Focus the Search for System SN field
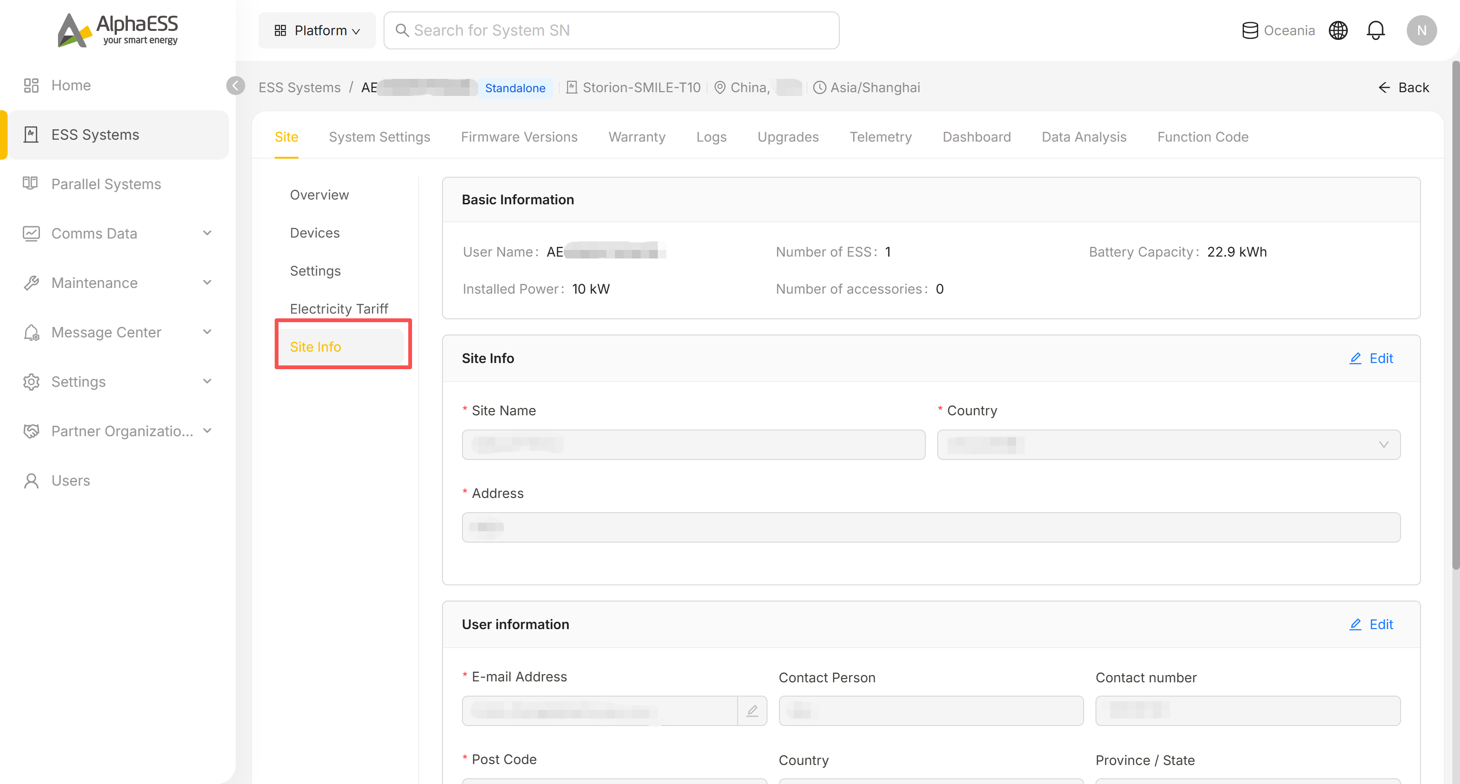This screenshot has height=784, width=1460. (x=611, y=30)
